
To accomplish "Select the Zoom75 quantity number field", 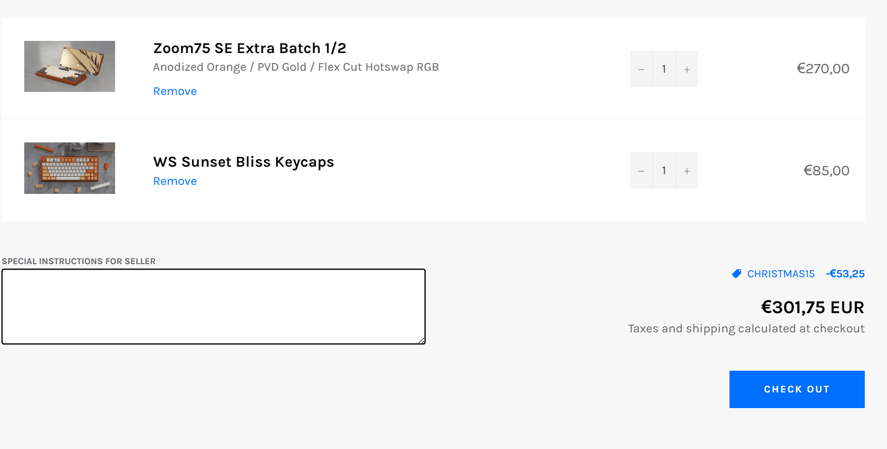I will pyautogui.click(x=664, y=69).
